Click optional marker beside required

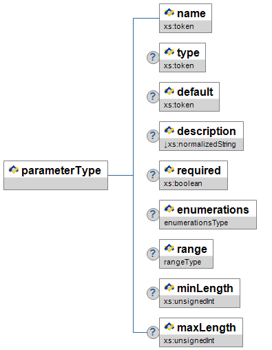[x=153, y=175]
